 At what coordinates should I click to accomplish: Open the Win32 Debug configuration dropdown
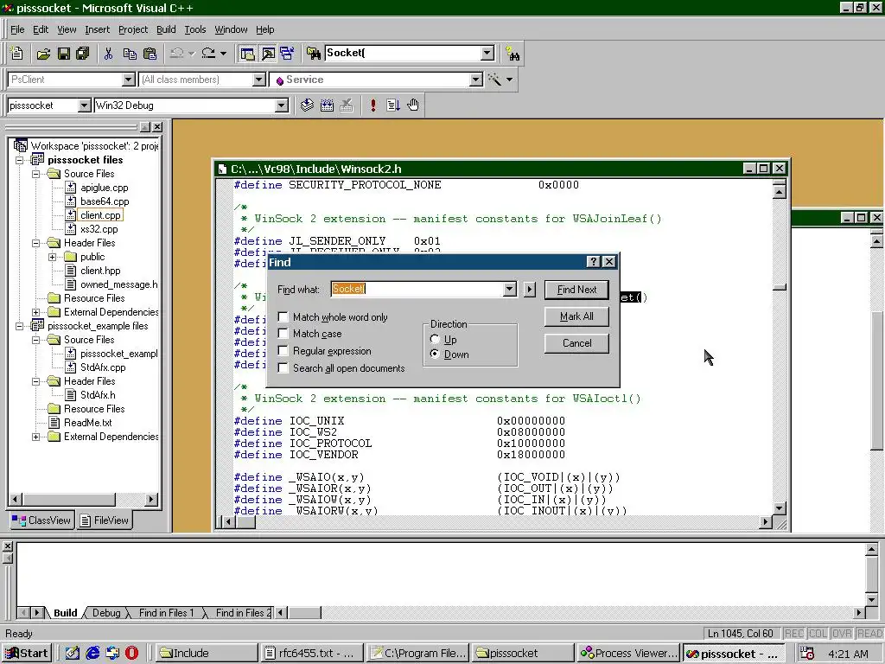point(281,105)
